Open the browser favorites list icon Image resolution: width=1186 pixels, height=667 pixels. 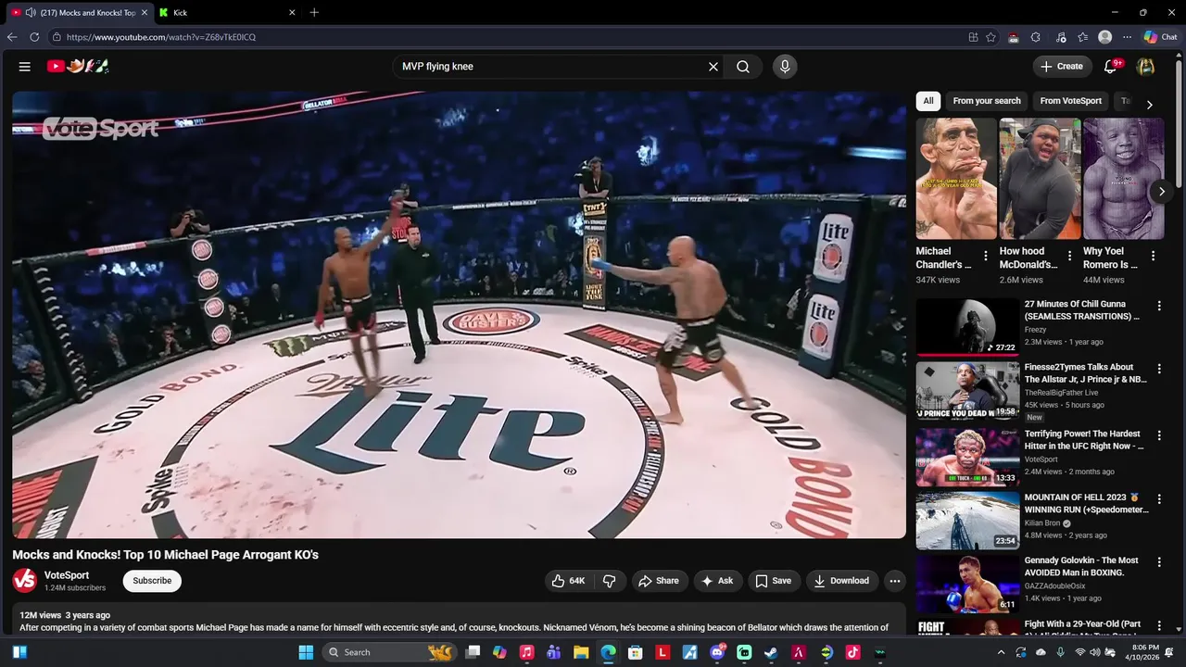[x=1082, y=37]
